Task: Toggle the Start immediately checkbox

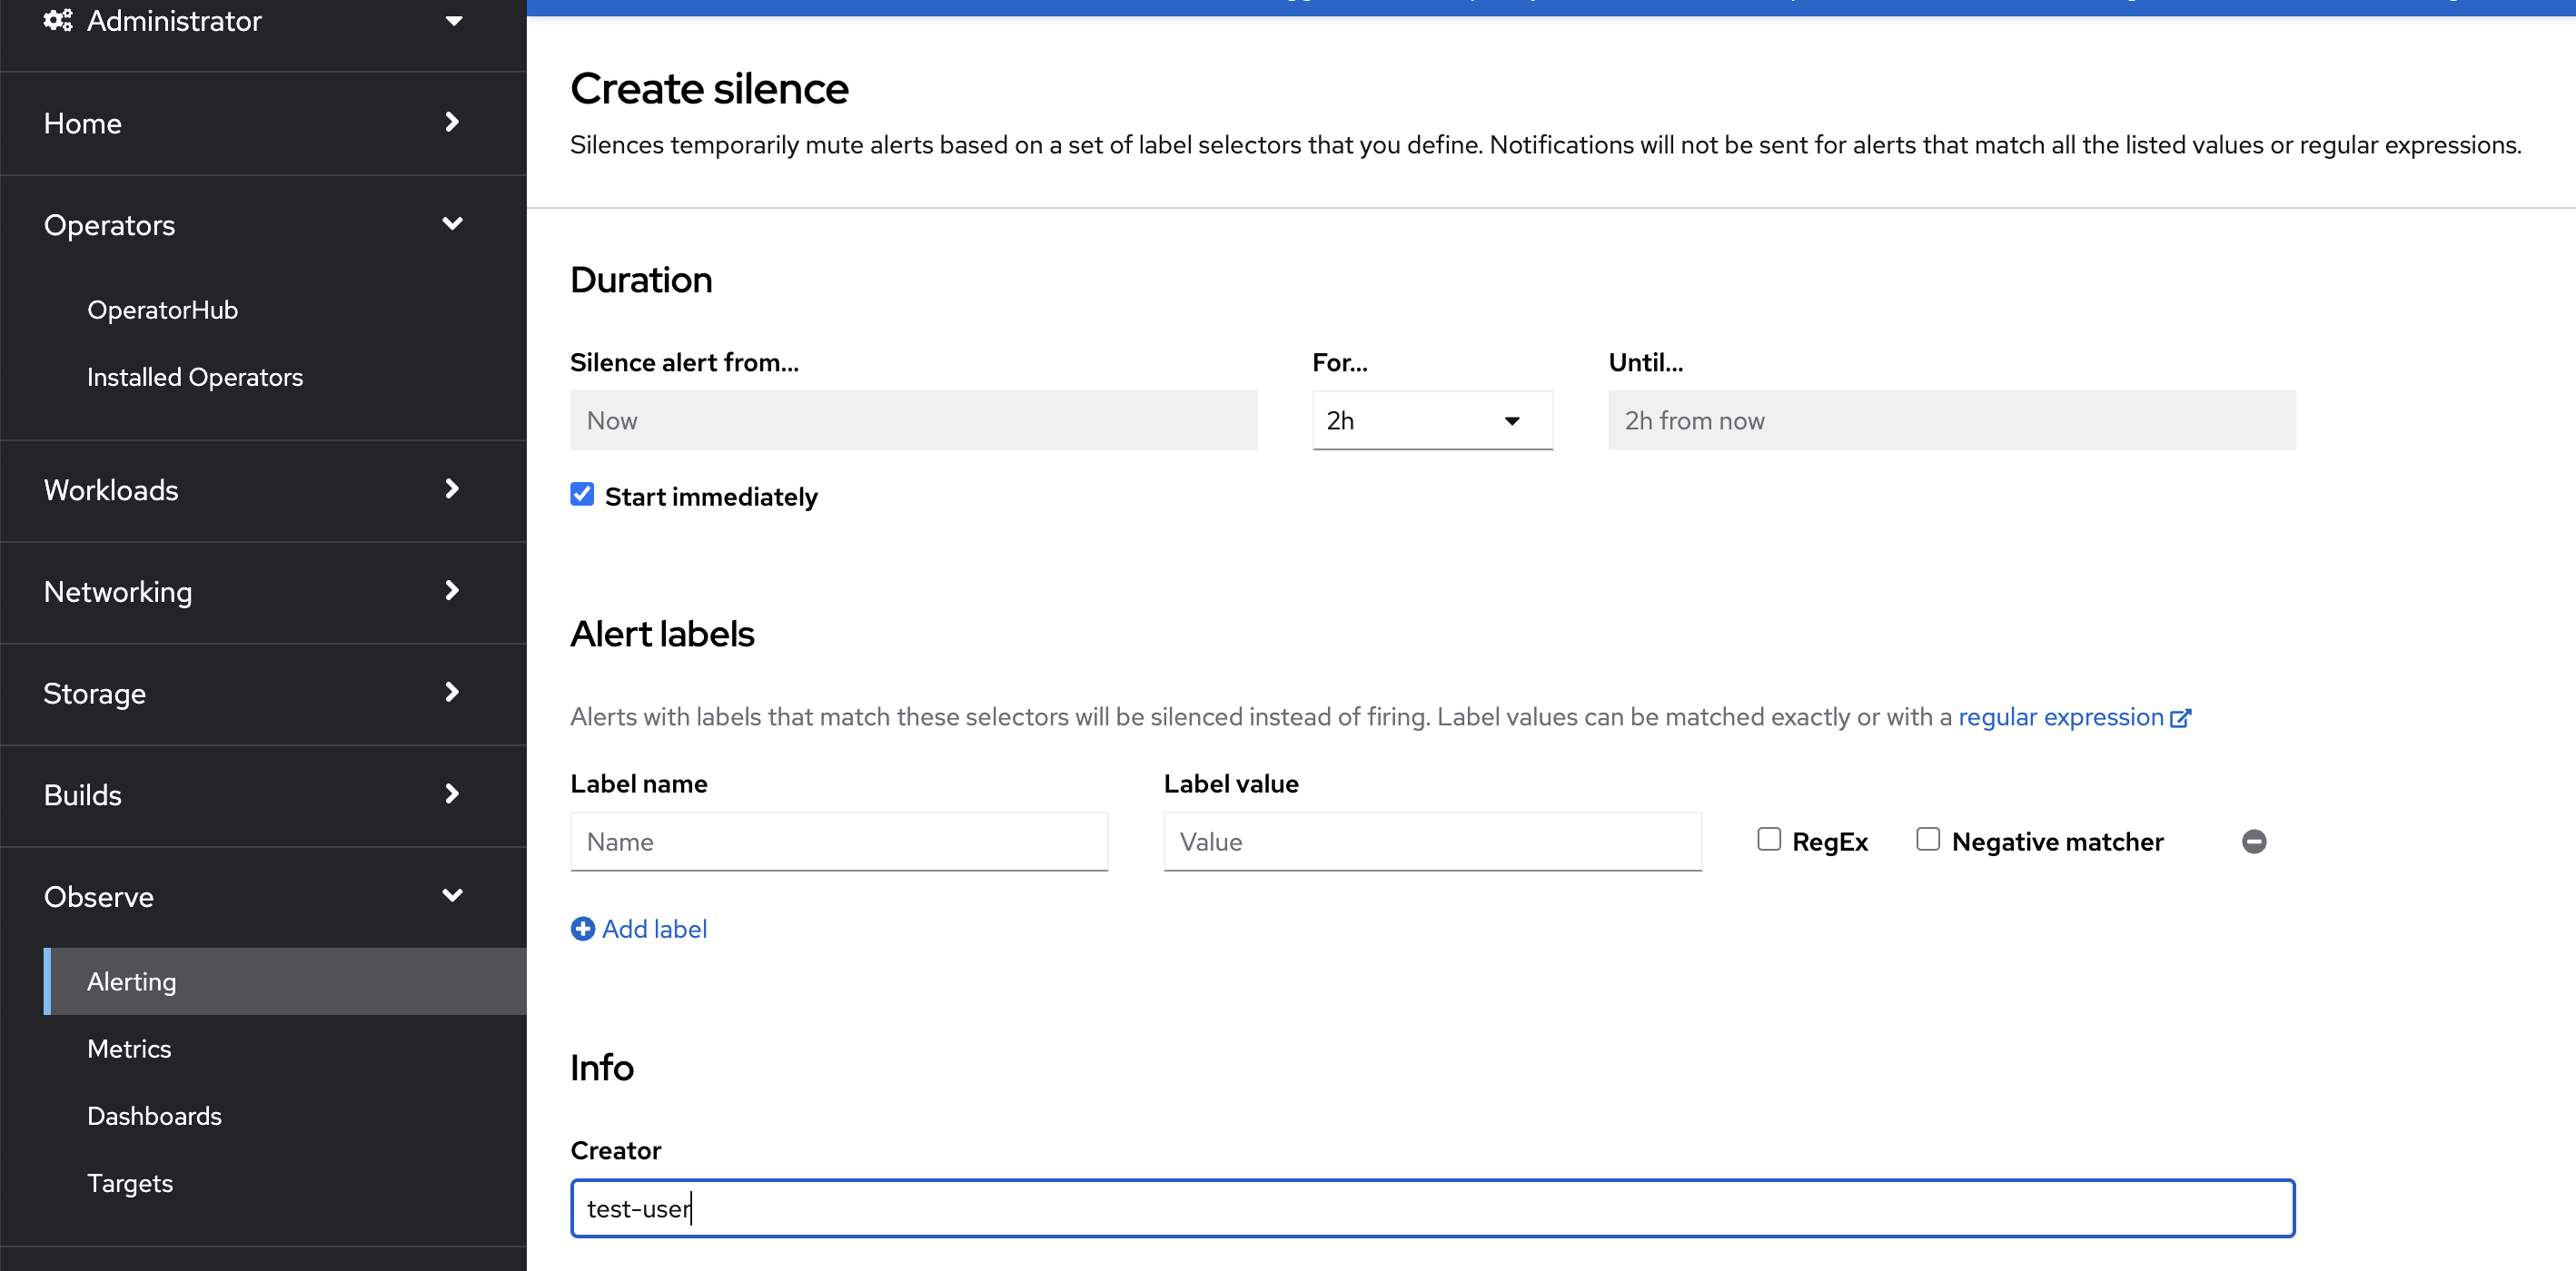Action: pos(581,494)
